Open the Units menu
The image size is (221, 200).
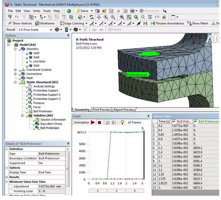coord(37,11)
